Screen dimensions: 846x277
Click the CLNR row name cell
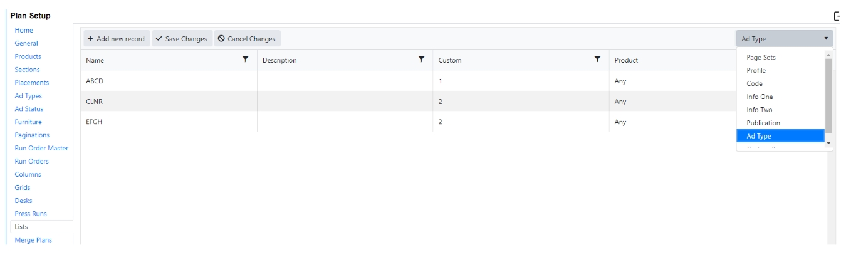pos(94,102)
